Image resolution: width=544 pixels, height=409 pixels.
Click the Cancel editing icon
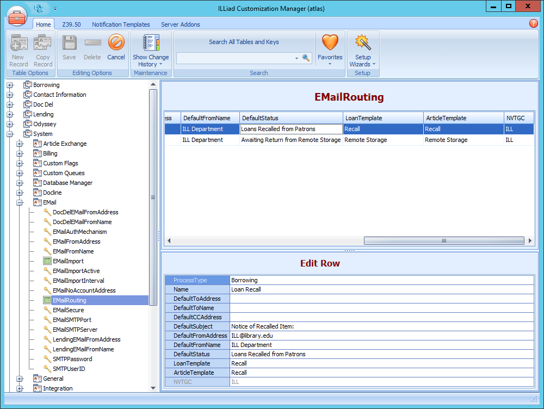coord(116,44)
